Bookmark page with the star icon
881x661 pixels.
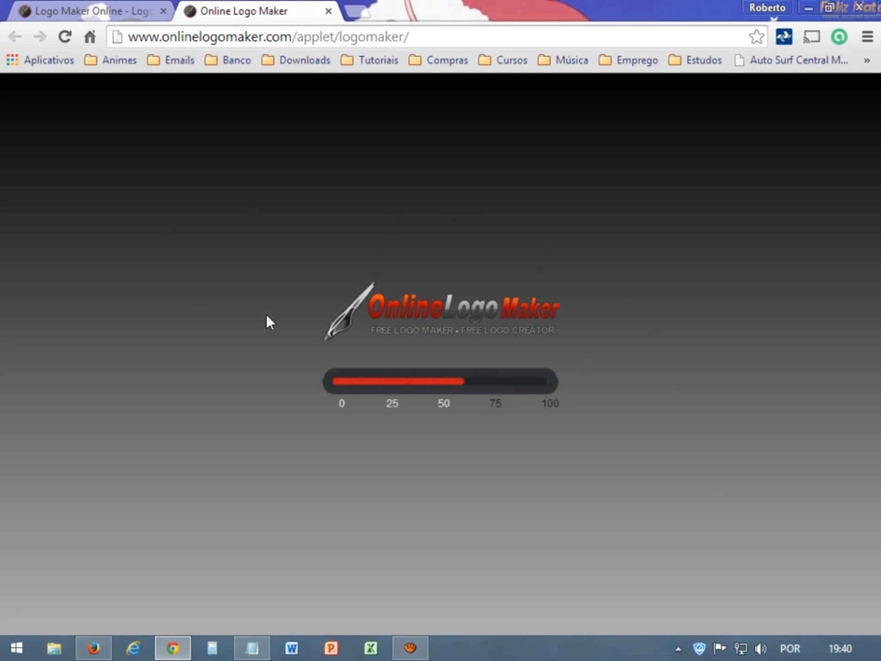coord(755,37)
